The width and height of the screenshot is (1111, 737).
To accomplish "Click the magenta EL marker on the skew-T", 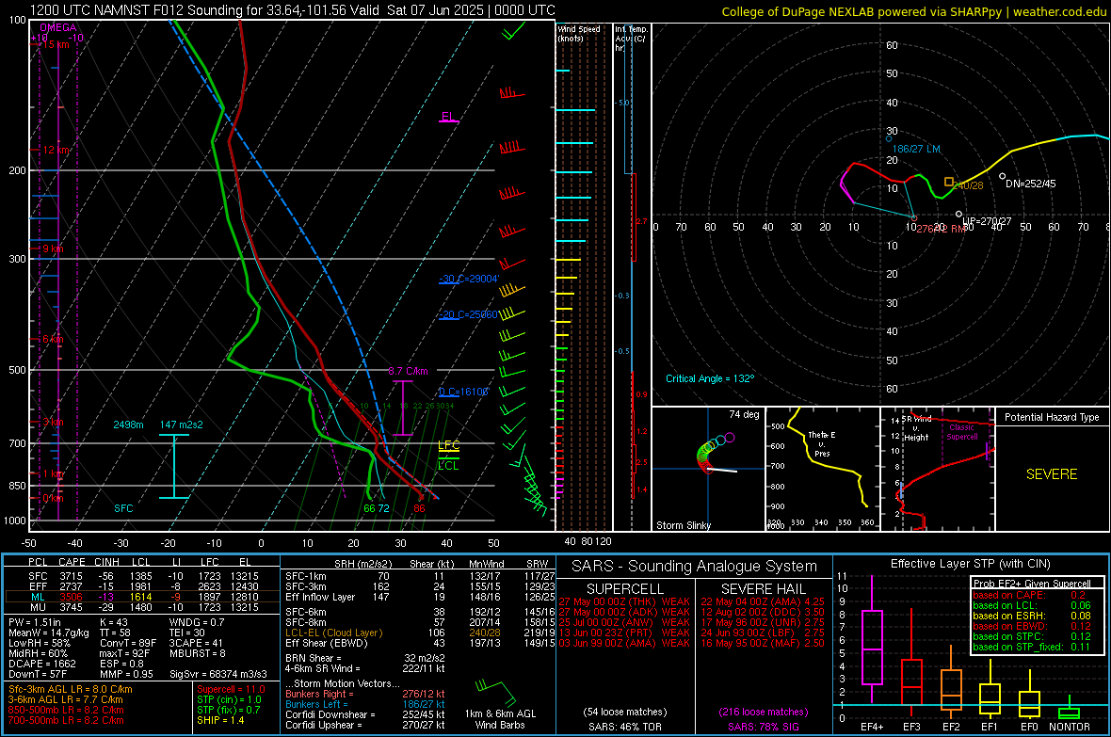I will pos(448,118).
